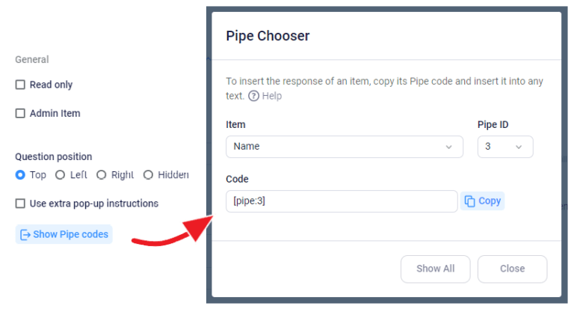Click Show Pipe codes button
574x309 pixels.
pyautogui.click(x=64, y=235)
